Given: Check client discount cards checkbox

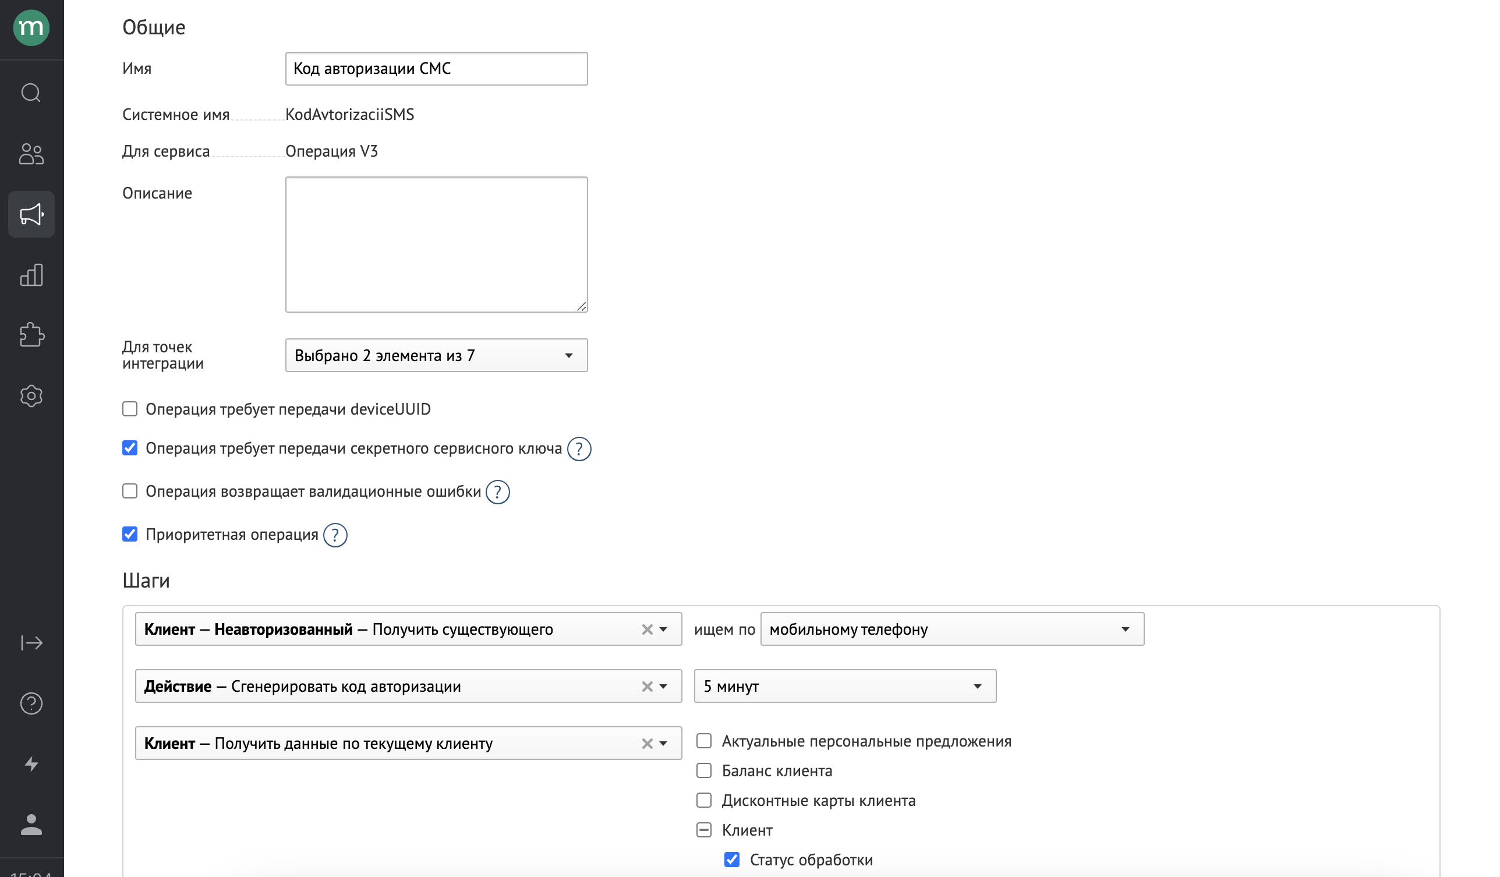Looking at the screenshot, I should (703, 800).
